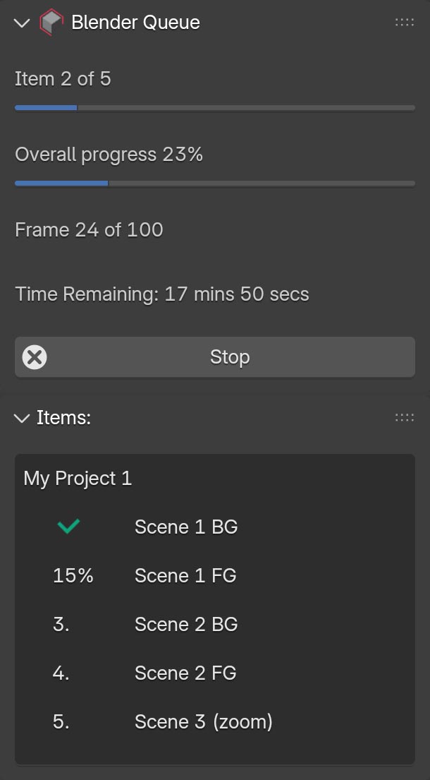Viewport: 430px width, 780px height.
Task: Select the Scene 1 BG item
Action: click(186, 527)
